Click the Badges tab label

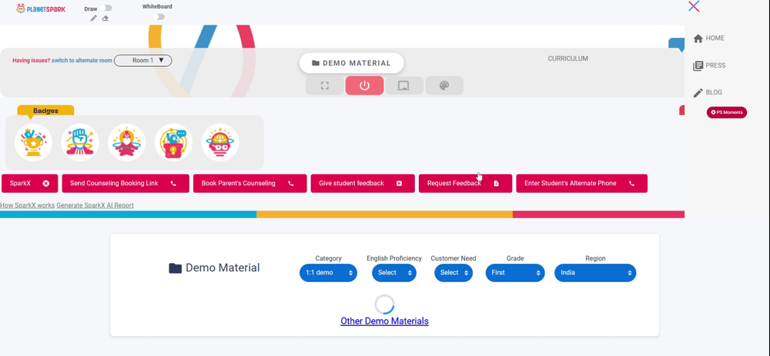[x=45, y=111]
